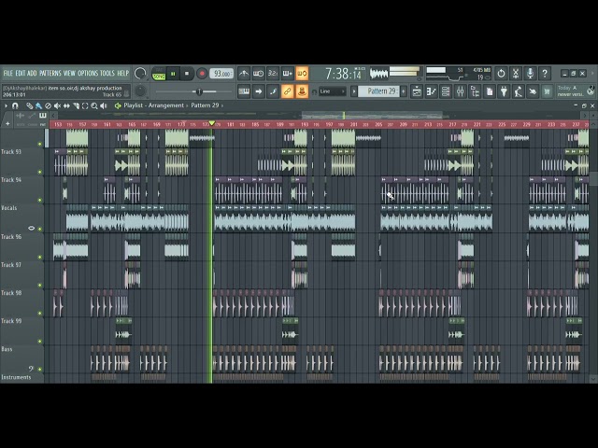Select the Mute tool
Screen dimensions: 598x448
(x=57, y=105)
